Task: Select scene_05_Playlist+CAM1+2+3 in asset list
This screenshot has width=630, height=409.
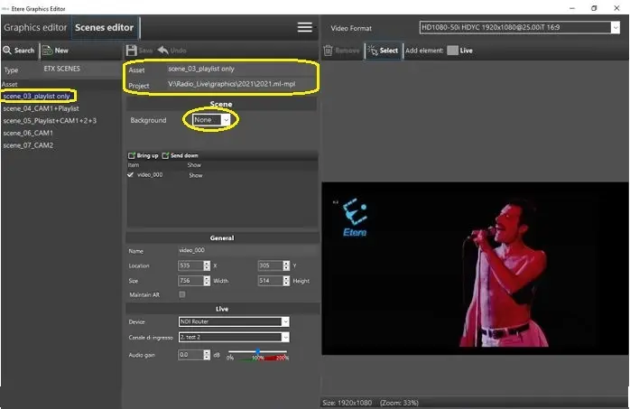Action: [50, 120]
